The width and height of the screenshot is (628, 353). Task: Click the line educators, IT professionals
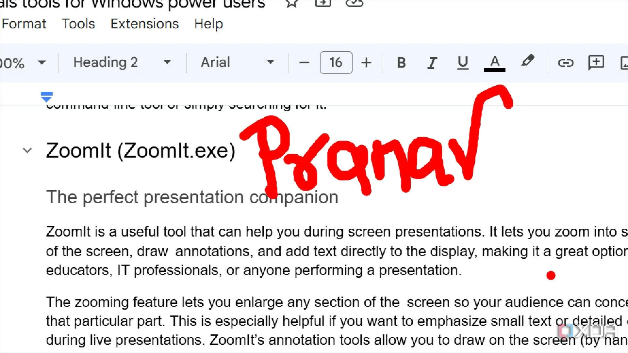(254, 270)
